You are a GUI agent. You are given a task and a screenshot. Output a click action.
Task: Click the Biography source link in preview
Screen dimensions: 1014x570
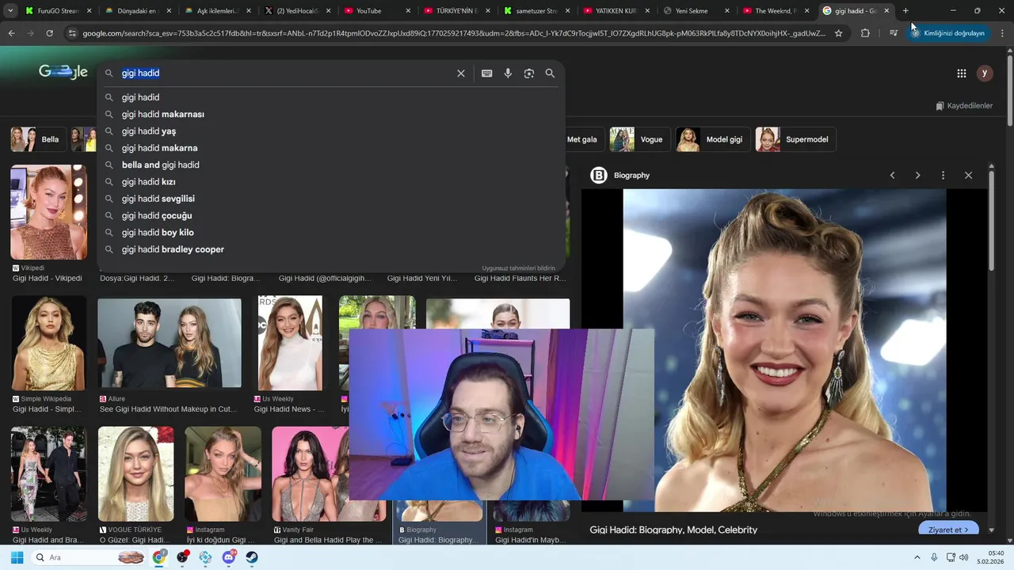coord(621,175)
